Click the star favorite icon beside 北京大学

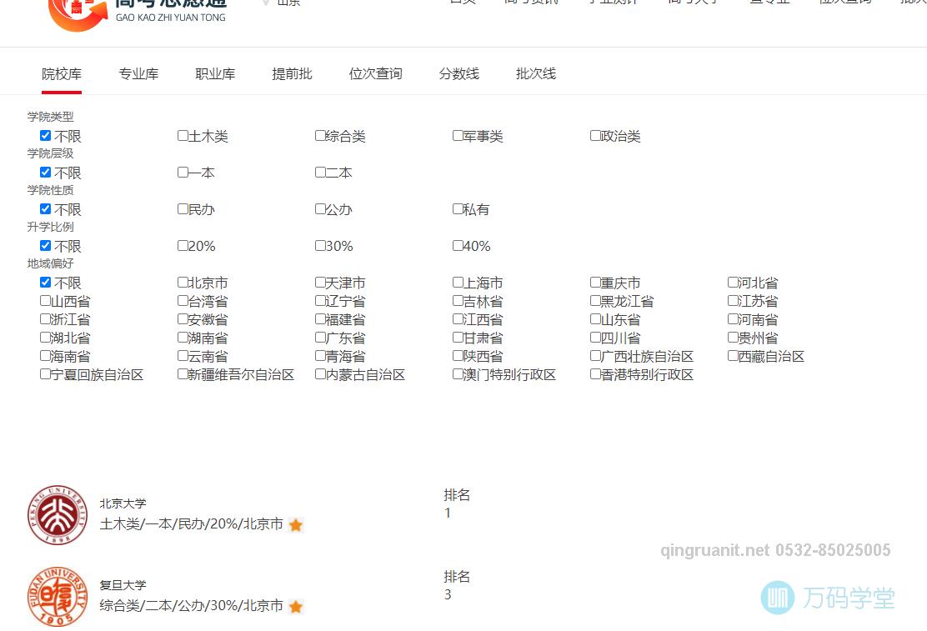pos(296,525)
